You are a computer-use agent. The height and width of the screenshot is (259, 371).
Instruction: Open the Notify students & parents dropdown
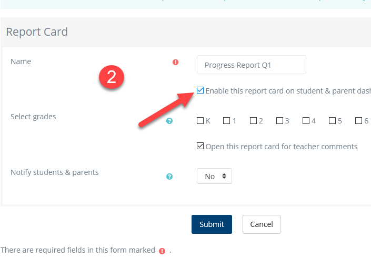point(214,177)
